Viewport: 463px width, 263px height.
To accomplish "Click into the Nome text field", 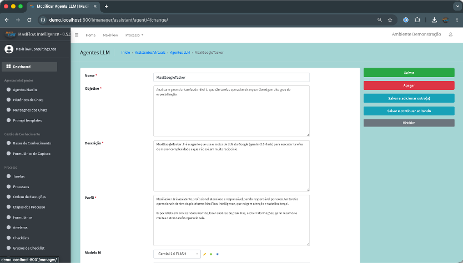I will 231,78.
